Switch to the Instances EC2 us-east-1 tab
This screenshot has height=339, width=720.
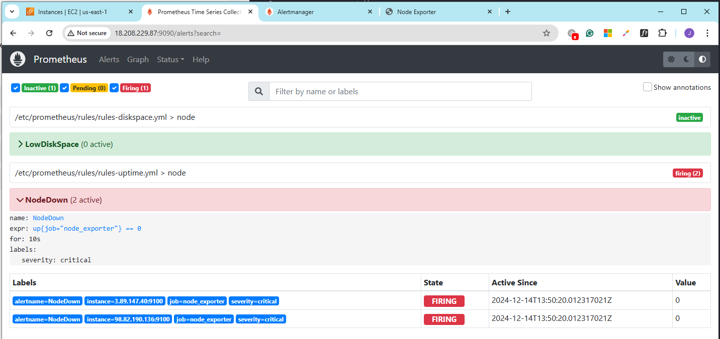pos(79,12)
